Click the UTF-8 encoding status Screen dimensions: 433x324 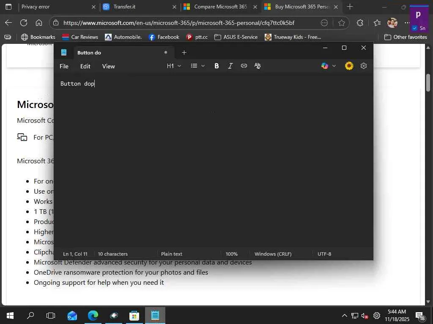point(324,254)
